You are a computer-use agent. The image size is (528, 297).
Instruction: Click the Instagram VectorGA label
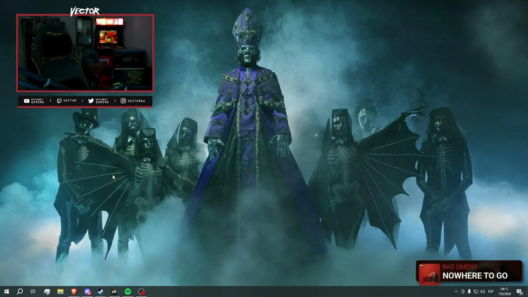(x=133, y=101)
